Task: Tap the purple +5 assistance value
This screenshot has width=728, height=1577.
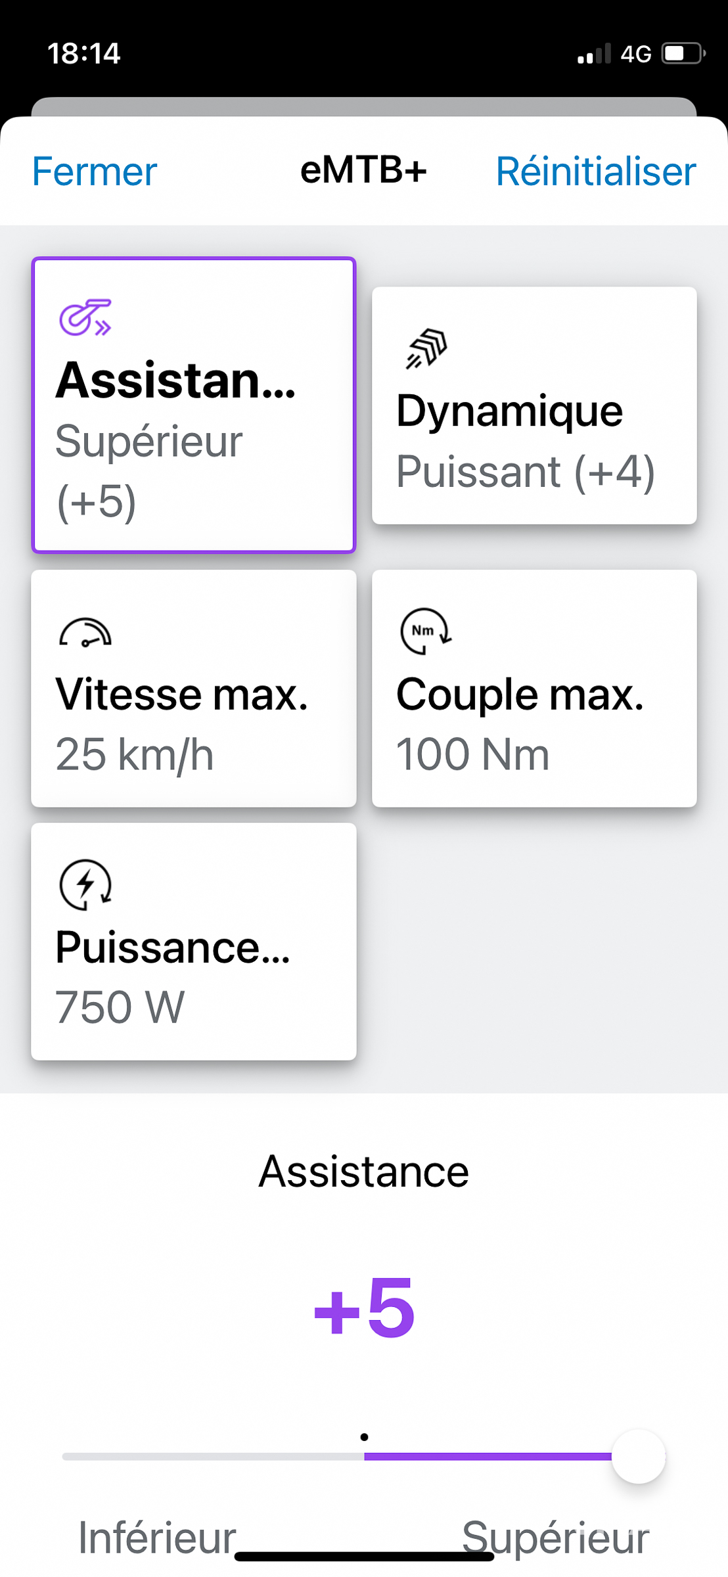Action: (x=364, y=1306)
